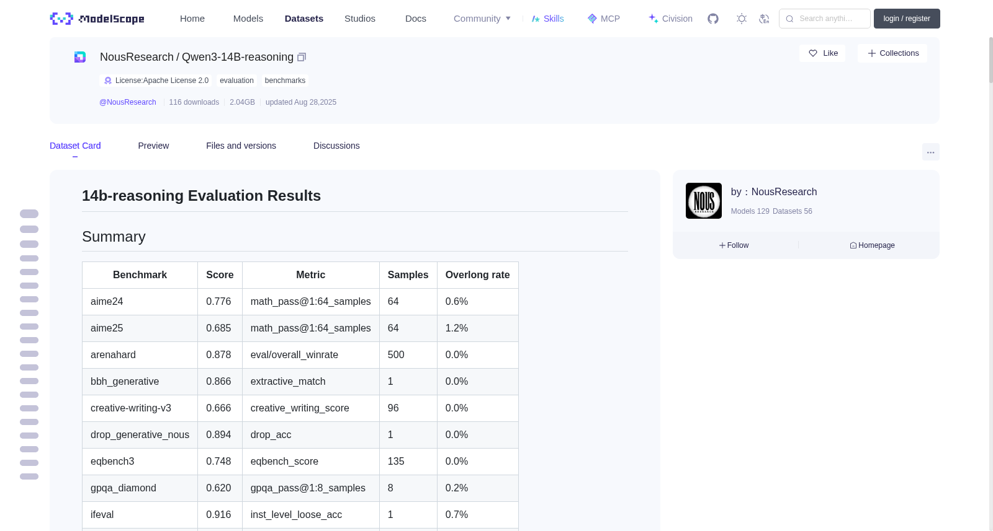Open the Civision page
993x531 pixels.
pyautogui.click(x=670, y=19)
